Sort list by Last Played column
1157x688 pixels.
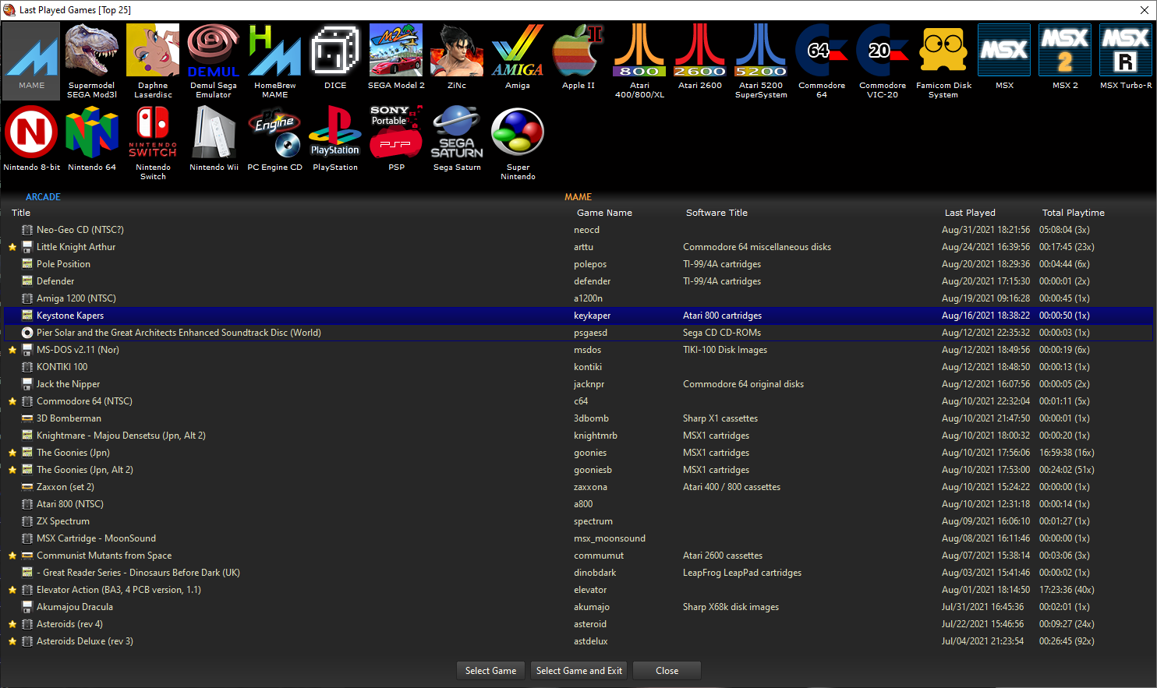pyautogui.click(x=969, y=213)
